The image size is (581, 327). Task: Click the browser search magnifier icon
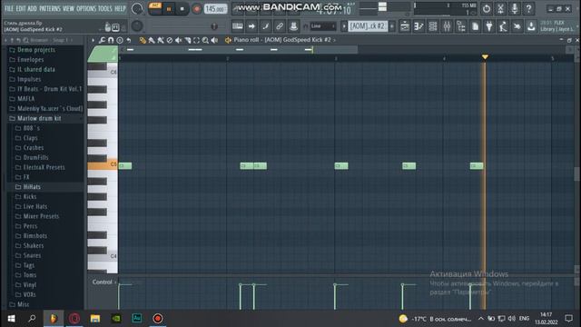(25, 40)
